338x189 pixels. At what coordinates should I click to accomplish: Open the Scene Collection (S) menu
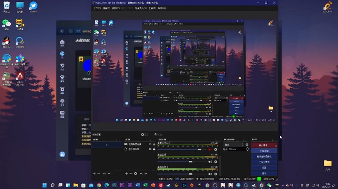141,8
